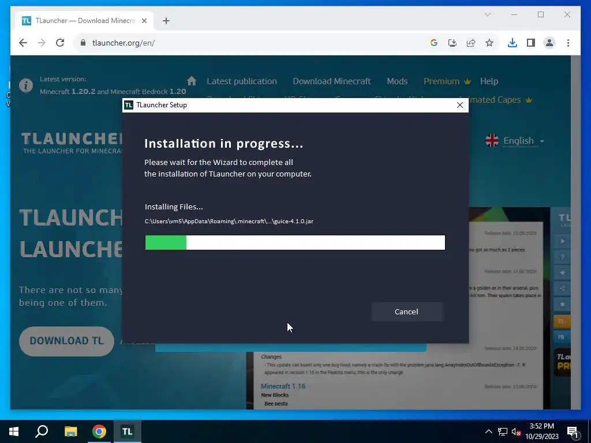Open the tab search chevron
Image resolution: width=591 pixels, height=443 pixels.
coord(487,14)
